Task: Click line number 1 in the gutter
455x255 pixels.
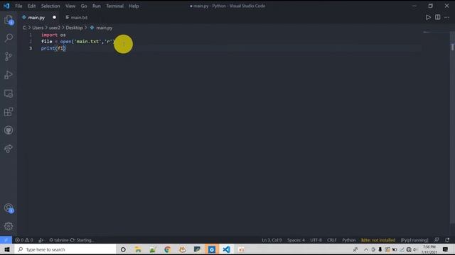Action: [x=31, y=35]
